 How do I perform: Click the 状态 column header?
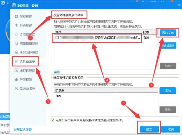(149, 32)
